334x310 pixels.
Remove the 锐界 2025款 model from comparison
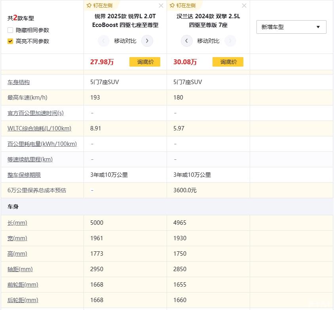pos(161,6)
